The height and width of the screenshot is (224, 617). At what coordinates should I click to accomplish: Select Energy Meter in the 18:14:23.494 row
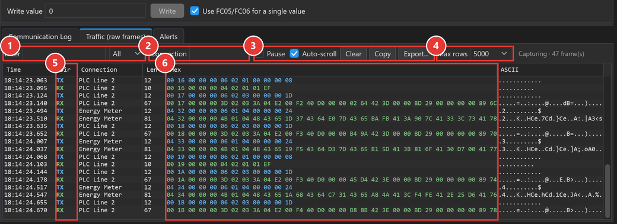[x=100, y=111]
